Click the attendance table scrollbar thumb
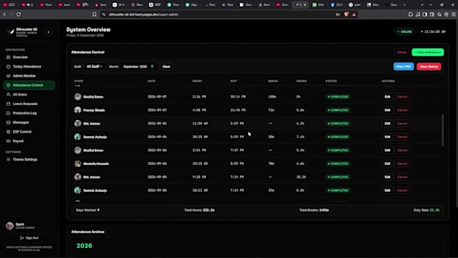The width and height of the screenshot is (458, 258). click(x=443, y=130)
